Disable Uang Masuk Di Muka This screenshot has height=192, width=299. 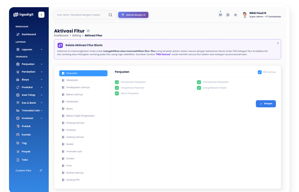tap(199, 88)
